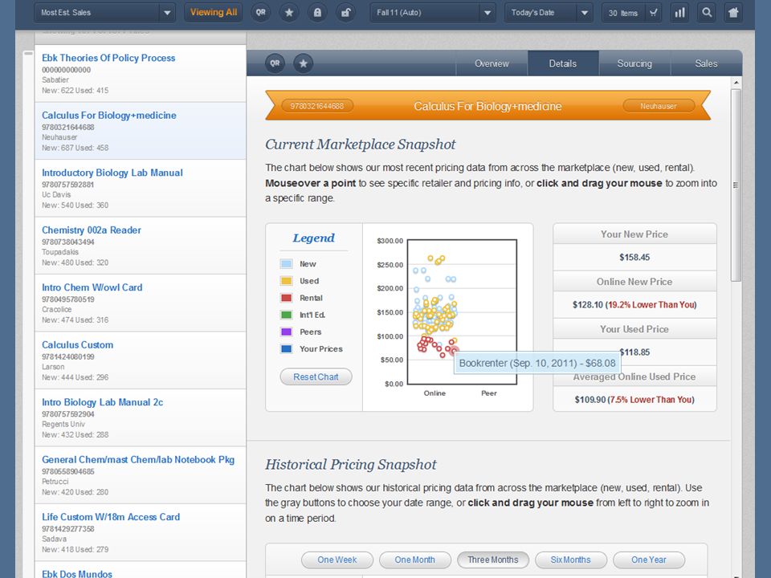
Task: Click the locked padlock icon
Action: pos(318,12)
